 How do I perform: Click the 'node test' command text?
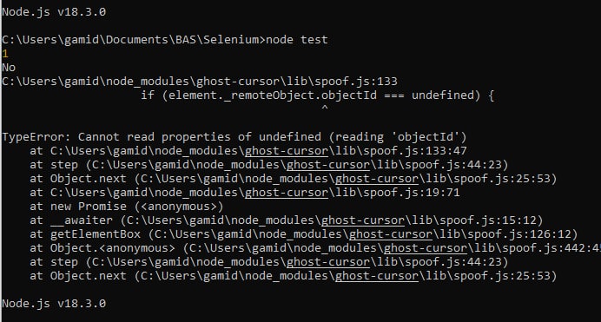pos(297,39)
